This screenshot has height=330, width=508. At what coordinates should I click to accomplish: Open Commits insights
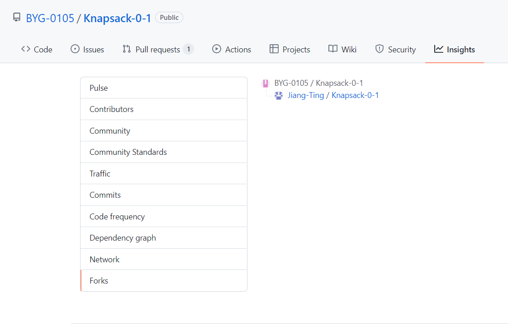pyautogui.click(x=164, y=195)
